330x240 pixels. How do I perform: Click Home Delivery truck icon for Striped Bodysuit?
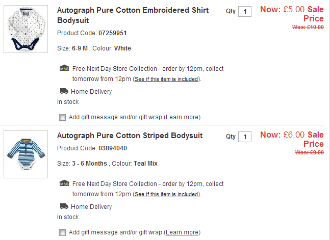[x=64, y=206]
